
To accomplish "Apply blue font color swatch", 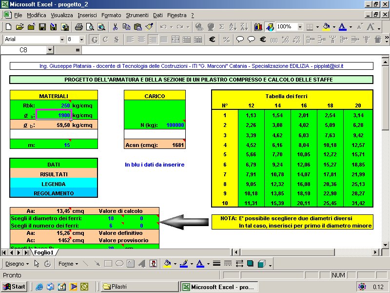I will (343, 27).
